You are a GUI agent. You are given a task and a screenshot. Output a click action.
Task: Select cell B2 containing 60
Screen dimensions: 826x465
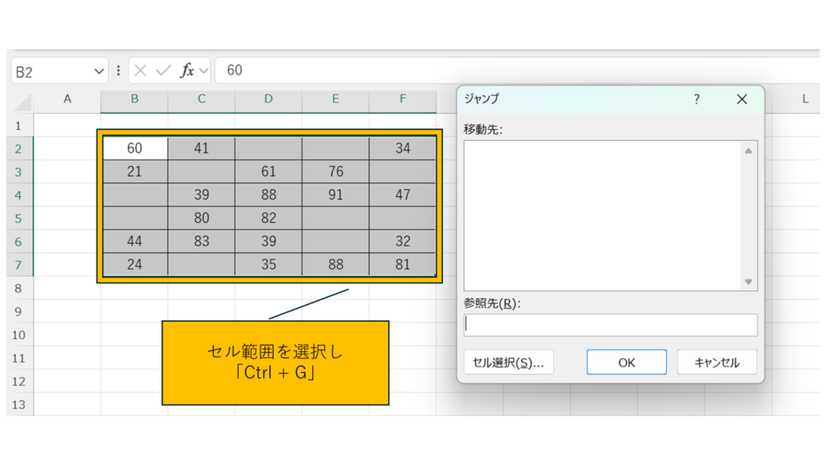point(135,149)
